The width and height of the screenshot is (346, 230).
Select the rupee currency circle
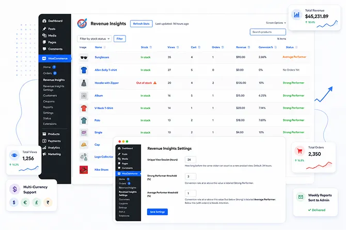48,202
